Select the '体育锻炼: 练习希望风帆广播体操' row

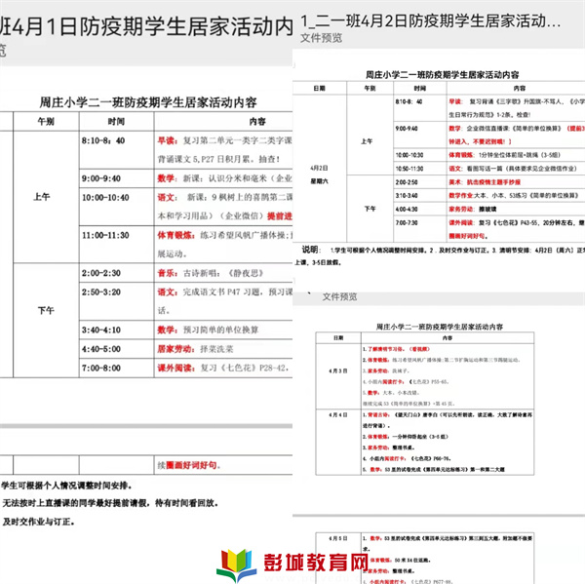tap(224, 245)
